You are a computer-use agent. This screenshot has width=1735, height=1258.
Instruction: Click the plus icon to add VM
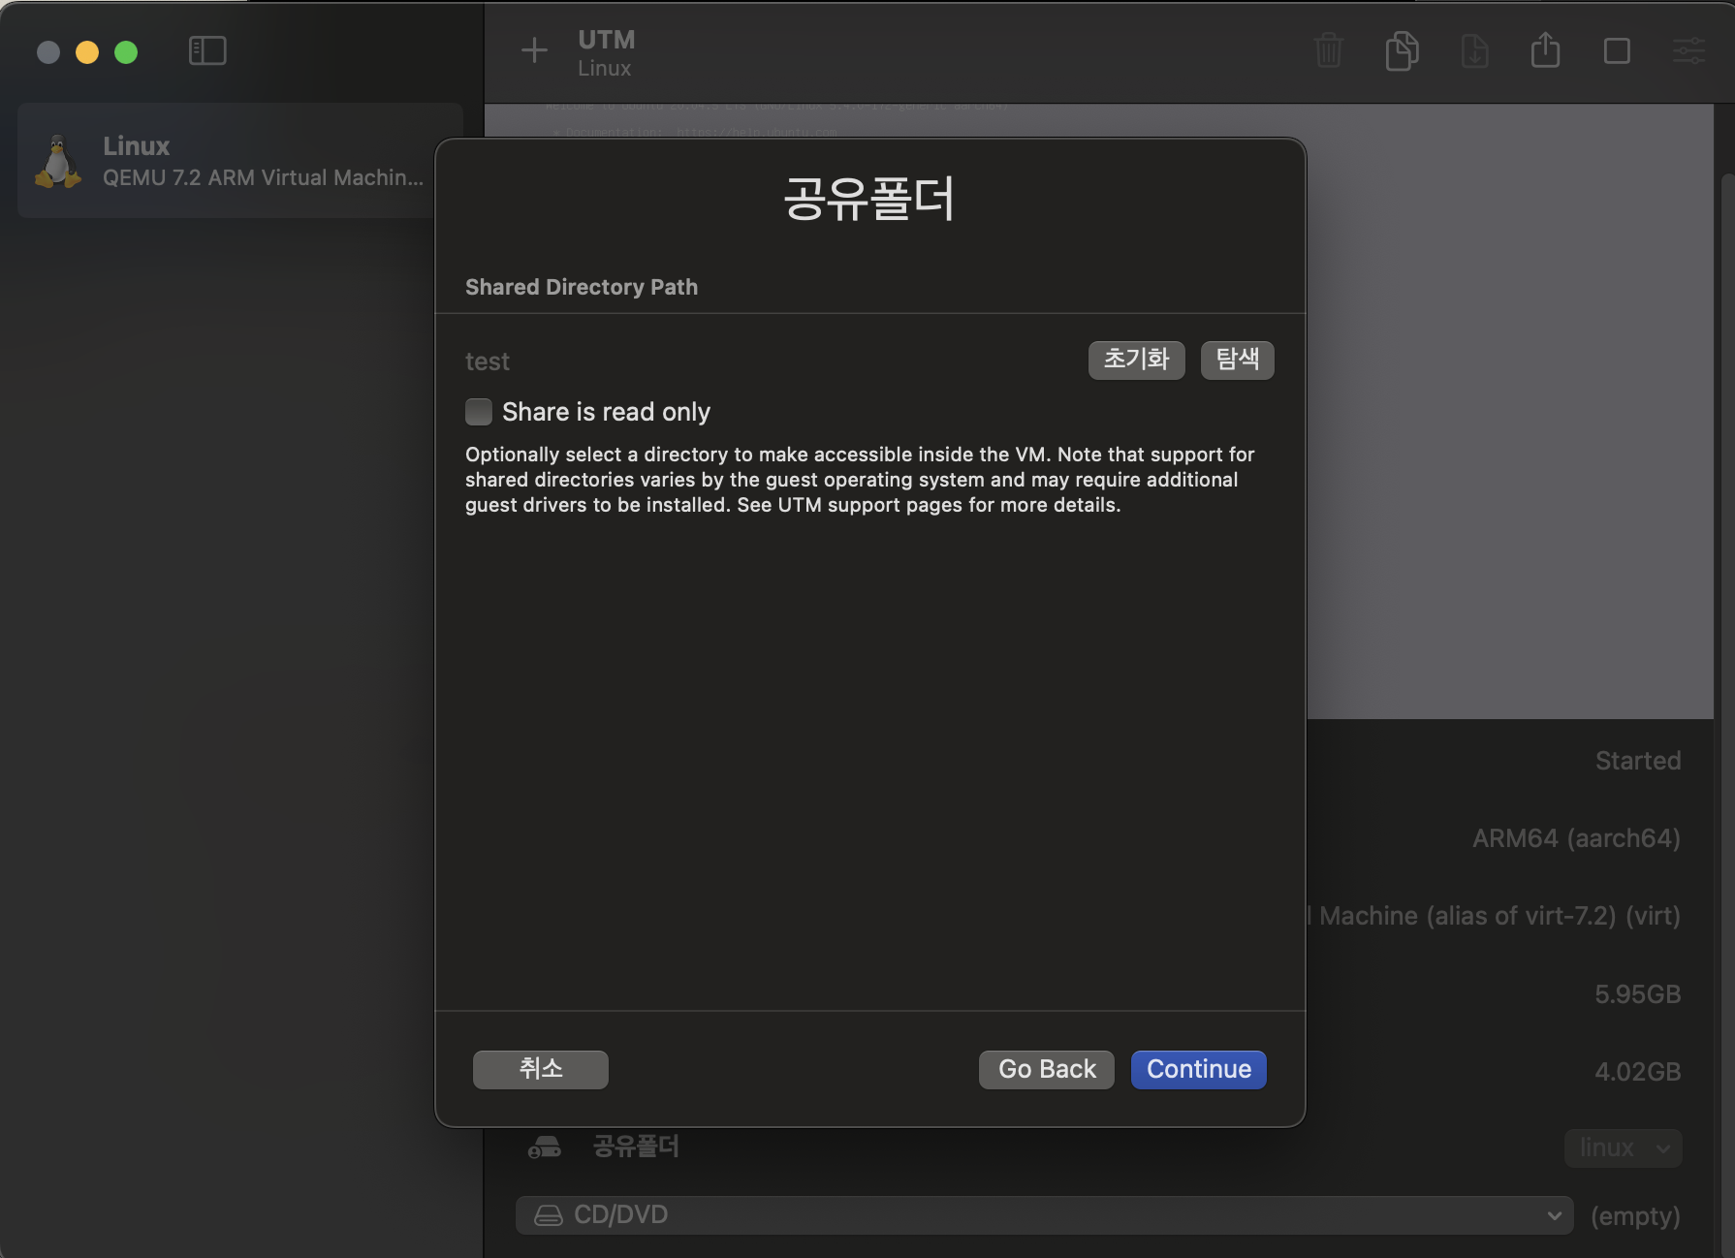tap(534, 50)
